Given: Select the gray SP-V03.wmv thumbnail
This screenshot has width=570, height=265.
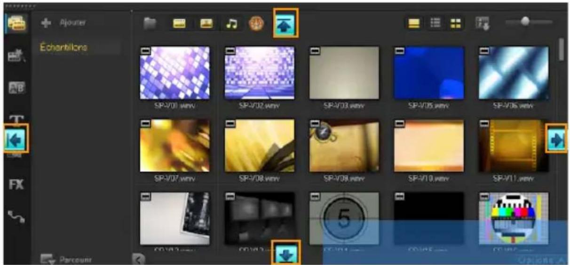Looking at the screenshot, I should (344, 72).
